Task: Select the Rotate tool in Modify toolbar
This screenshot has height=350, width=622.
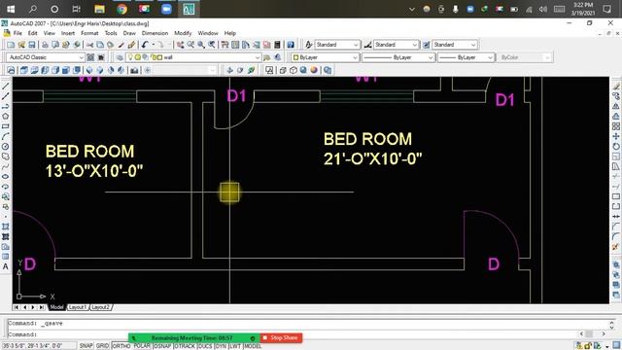Action: click(615, 147)
